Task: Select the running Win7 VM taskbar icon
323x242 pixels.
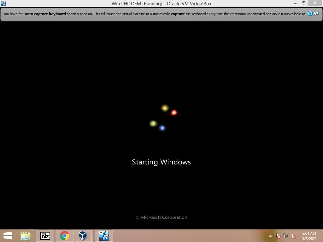Action: [103, 236]
